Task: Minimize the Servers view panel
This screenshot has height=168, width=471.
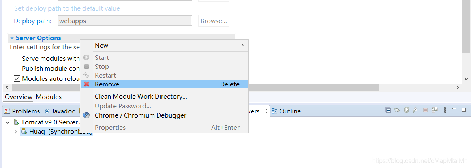Action: coord(455,110)
